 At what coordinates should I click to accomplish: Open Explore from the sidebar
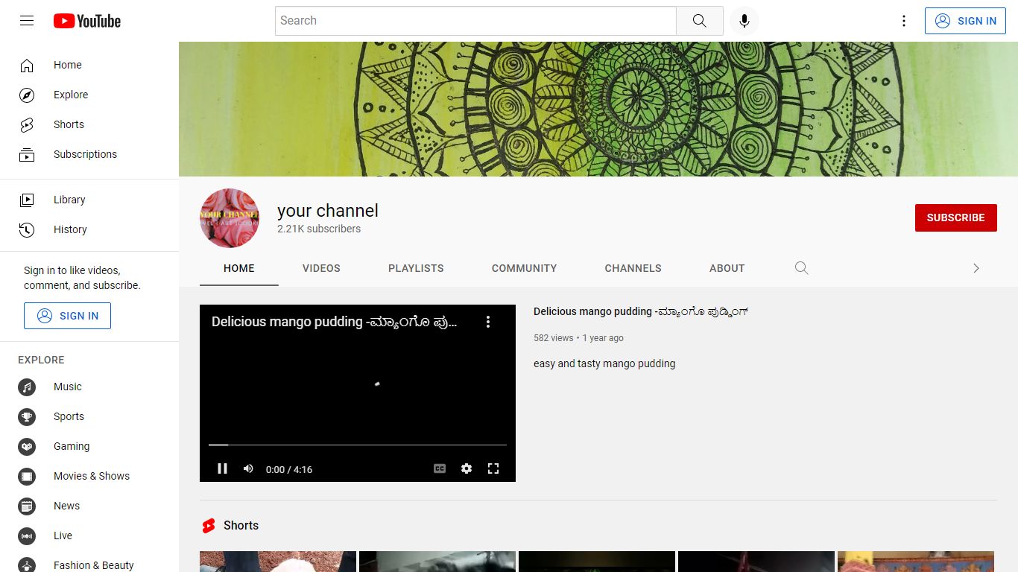(x=89, y=95)
